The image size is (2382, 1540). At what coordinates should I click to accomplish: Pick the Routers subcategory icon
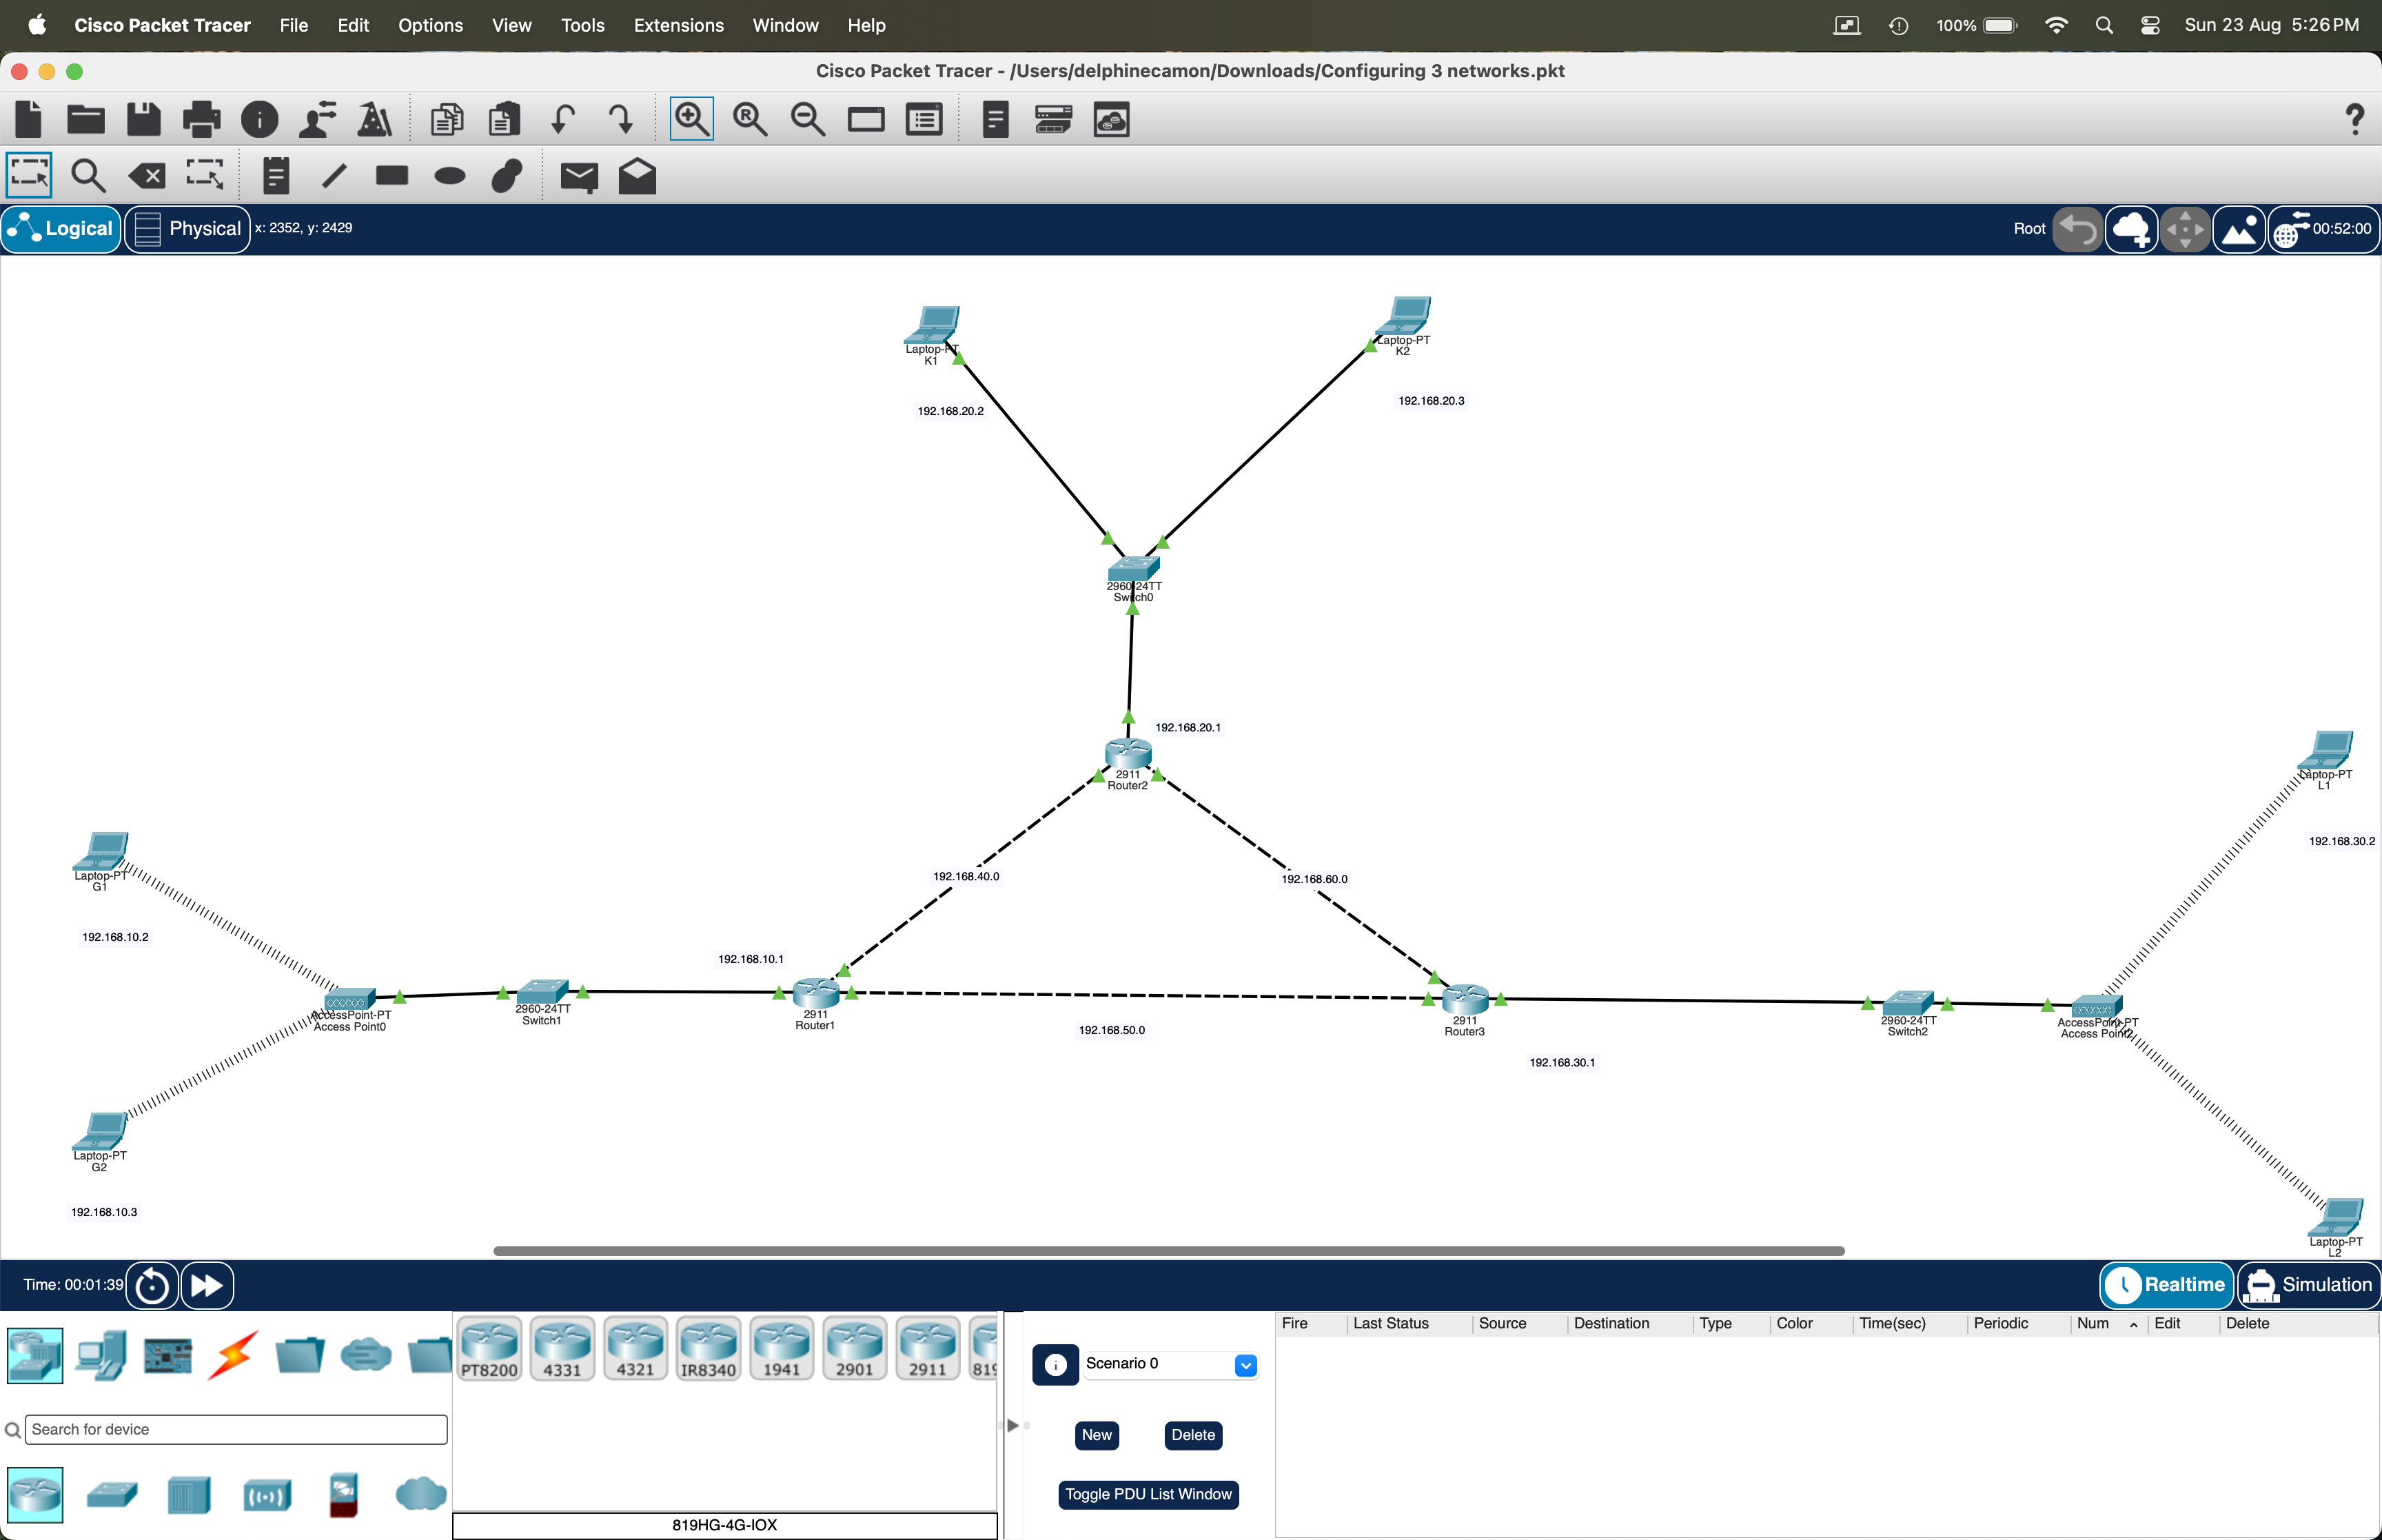(35, 1495)
